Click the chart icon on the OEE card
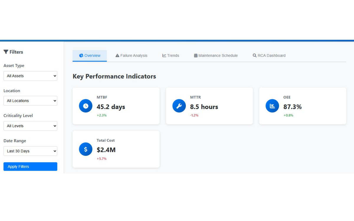 (x=272, y=106)
